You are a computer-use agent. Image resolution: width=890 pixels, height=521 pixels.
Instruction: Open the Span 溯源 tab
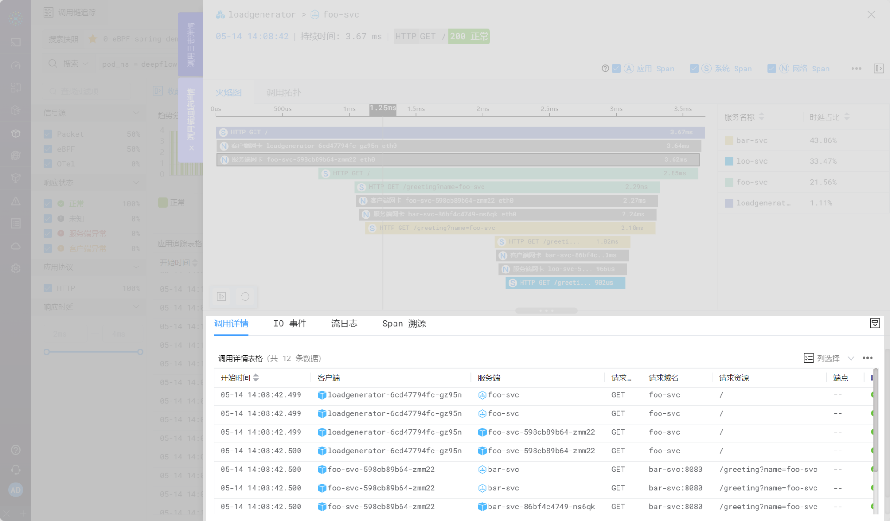(x=404, y=324)
